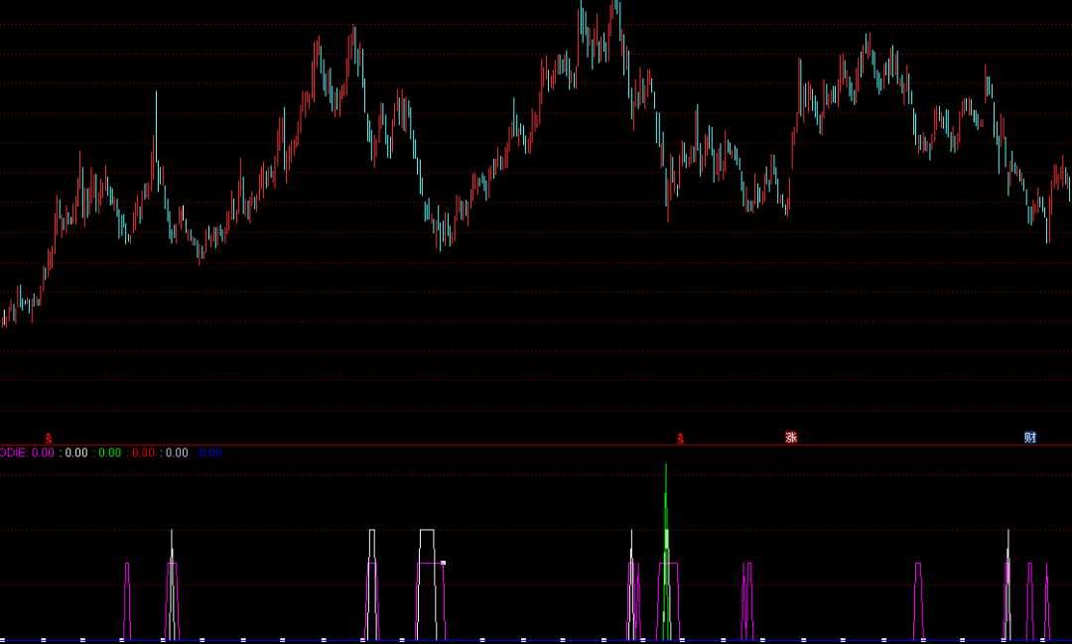Select the magenta 0.00 indicator value
The height and width of the screenshot is (644, 1072).
[x=43, y=452]
